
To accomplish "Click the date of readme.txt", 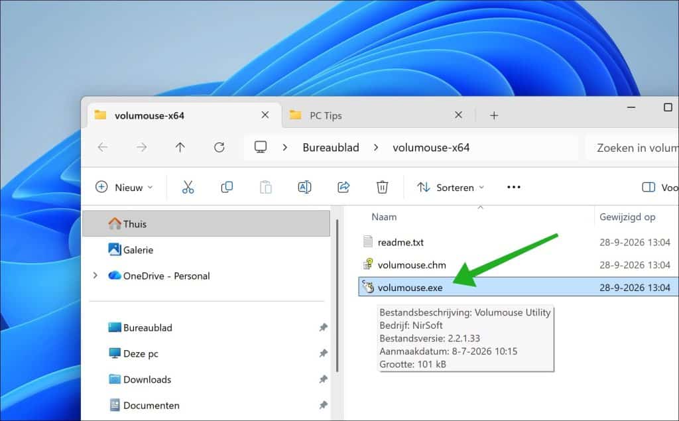I will (x=635, y=242).
